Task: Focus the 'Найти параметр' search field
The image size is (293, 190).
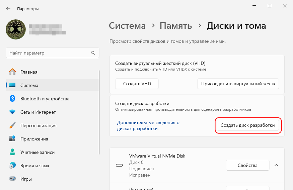Action: (x=53, y=53)
